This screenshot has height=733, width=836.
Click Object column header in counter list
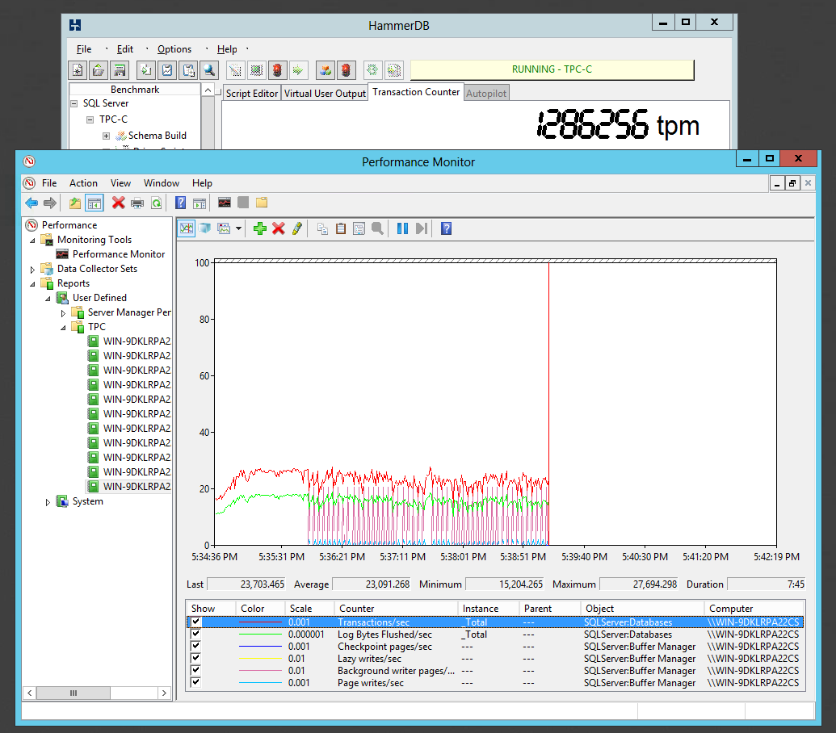pyautogui.click(x=642, y=609)
